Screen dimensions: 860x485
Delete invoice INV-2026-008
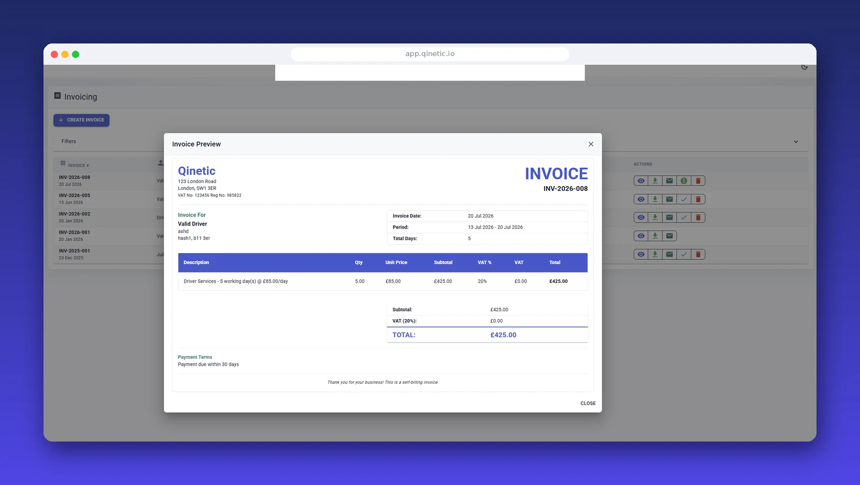(698, 181)
